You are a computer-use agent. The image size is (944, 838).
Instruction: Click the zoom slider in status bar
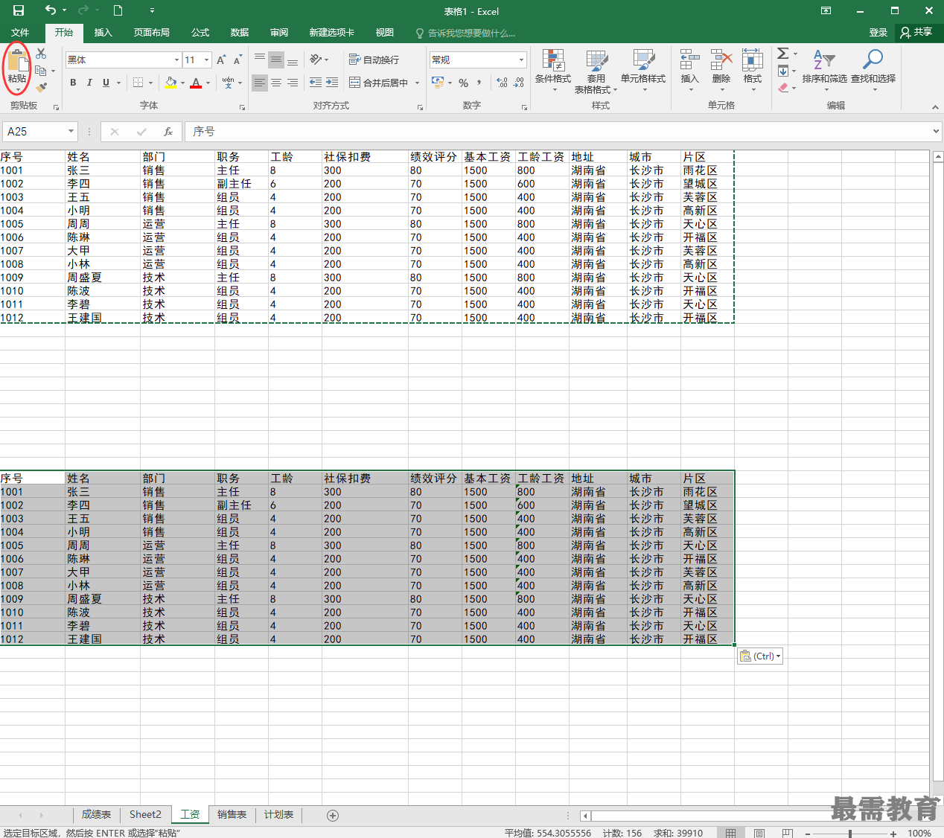click(x=850, y=834)
